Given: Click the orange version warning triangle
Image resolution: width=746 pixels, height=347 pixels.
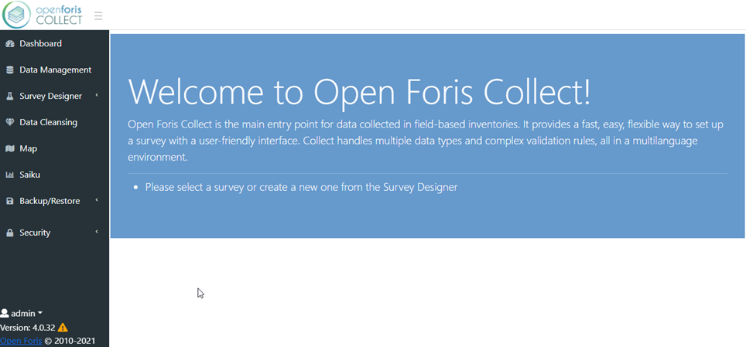Looking at the screenshot, I should (63, 328).
